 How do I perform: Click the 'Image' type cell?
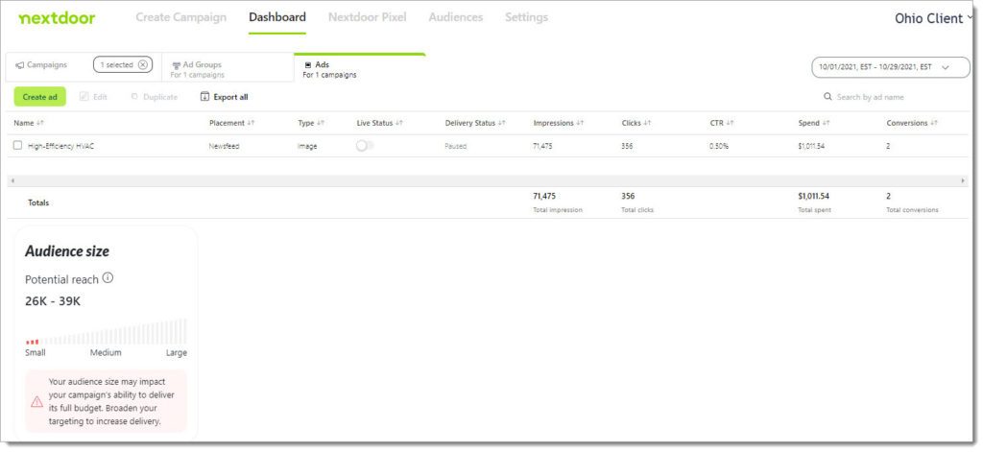pyautogui.click(x=307, y=146)
